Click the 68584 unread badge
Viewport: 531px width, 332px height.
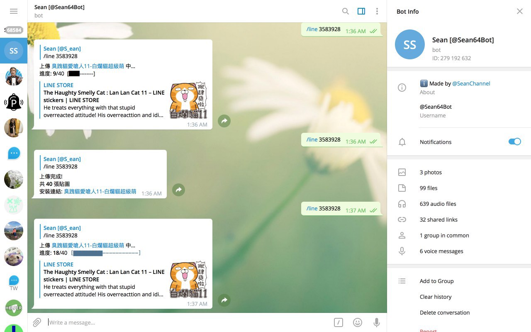click(14, 30)
